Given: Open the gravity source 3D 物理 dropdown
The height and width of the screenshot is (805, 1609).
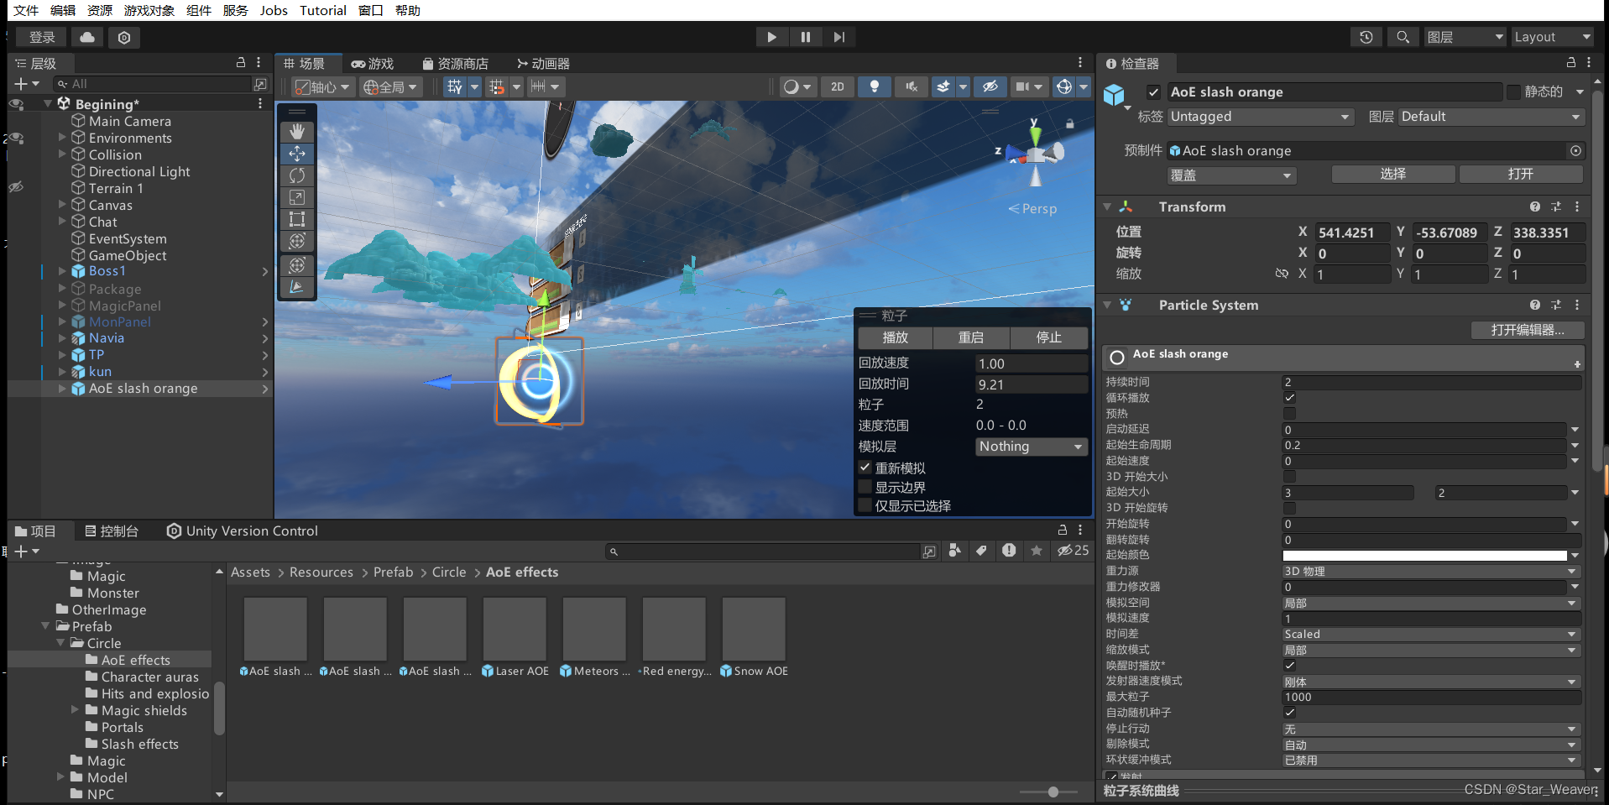Looking at the screenshot, I should click(1431, 572).
